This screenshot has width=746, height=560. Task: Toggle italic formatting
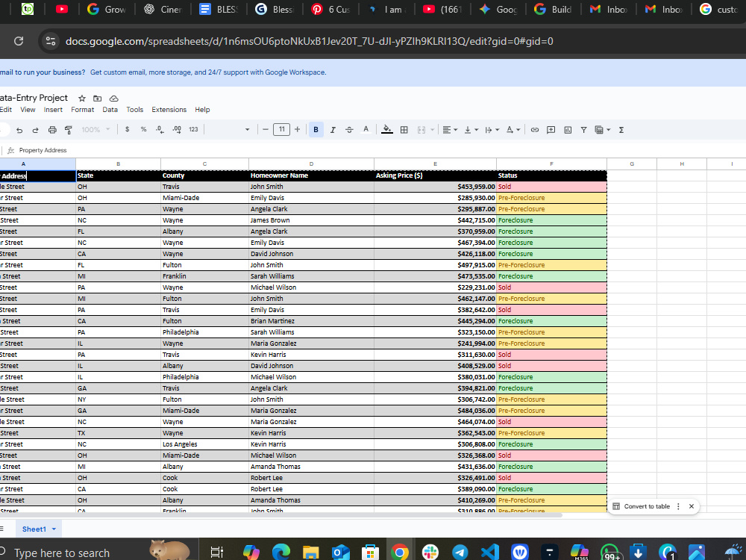[333, 129]
